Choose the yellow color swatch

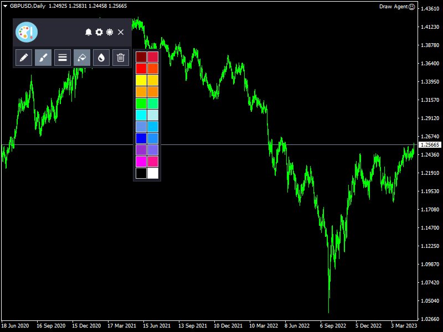(x=141, y=80)
